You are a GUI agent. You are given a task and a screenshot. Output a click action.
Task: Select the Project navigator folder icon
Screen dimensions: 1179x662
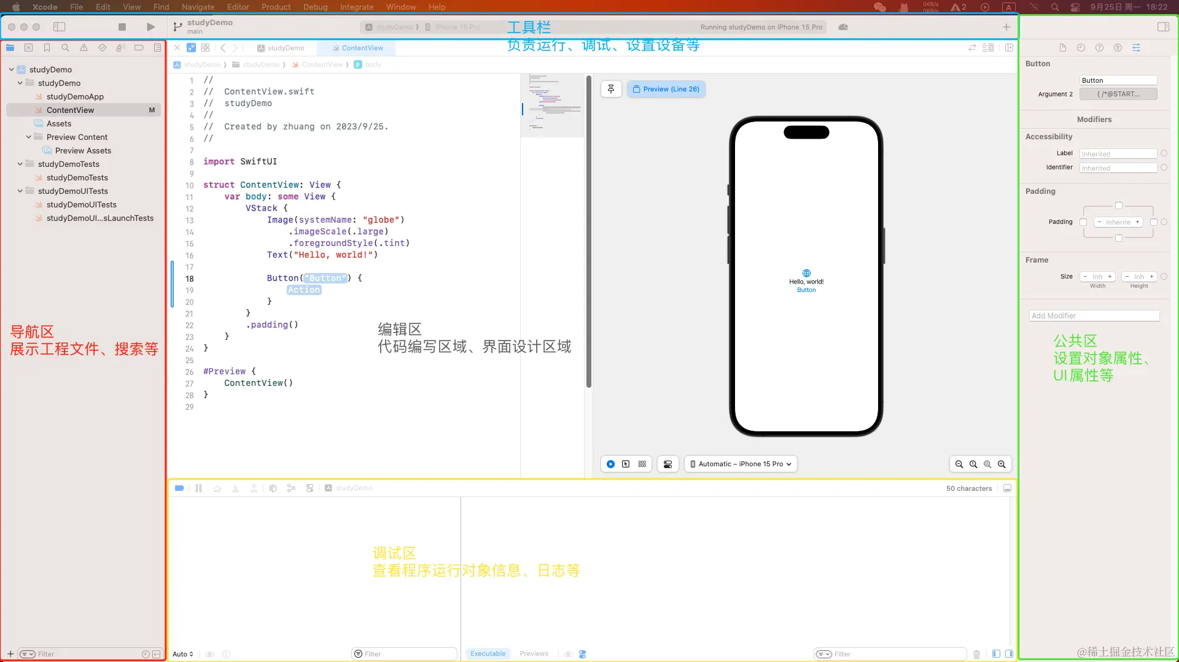10,48
